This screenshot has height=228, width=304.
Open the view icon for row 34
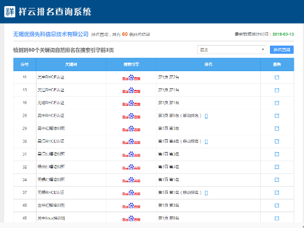click(x=277, y=179)
